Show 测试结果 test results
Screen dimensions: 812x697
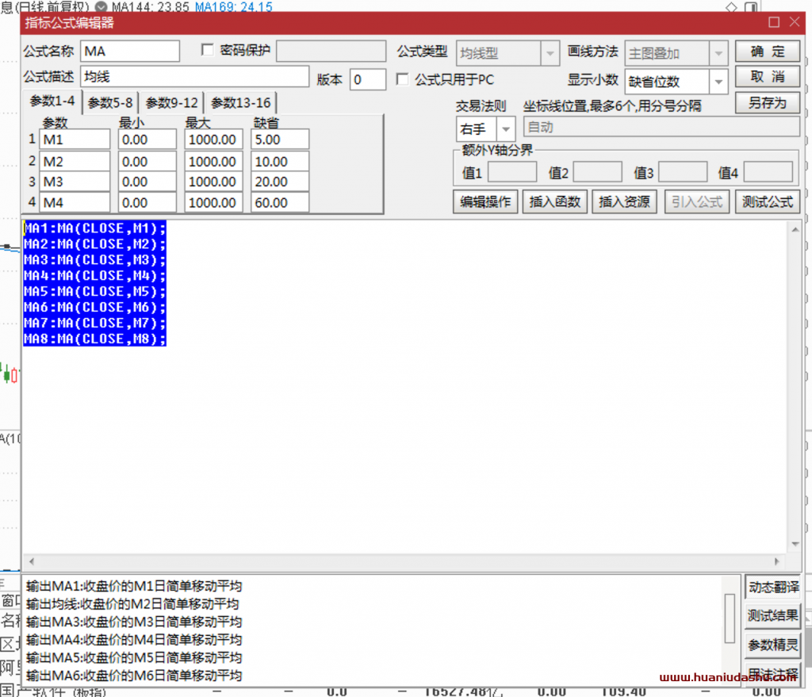click(772, 615)
